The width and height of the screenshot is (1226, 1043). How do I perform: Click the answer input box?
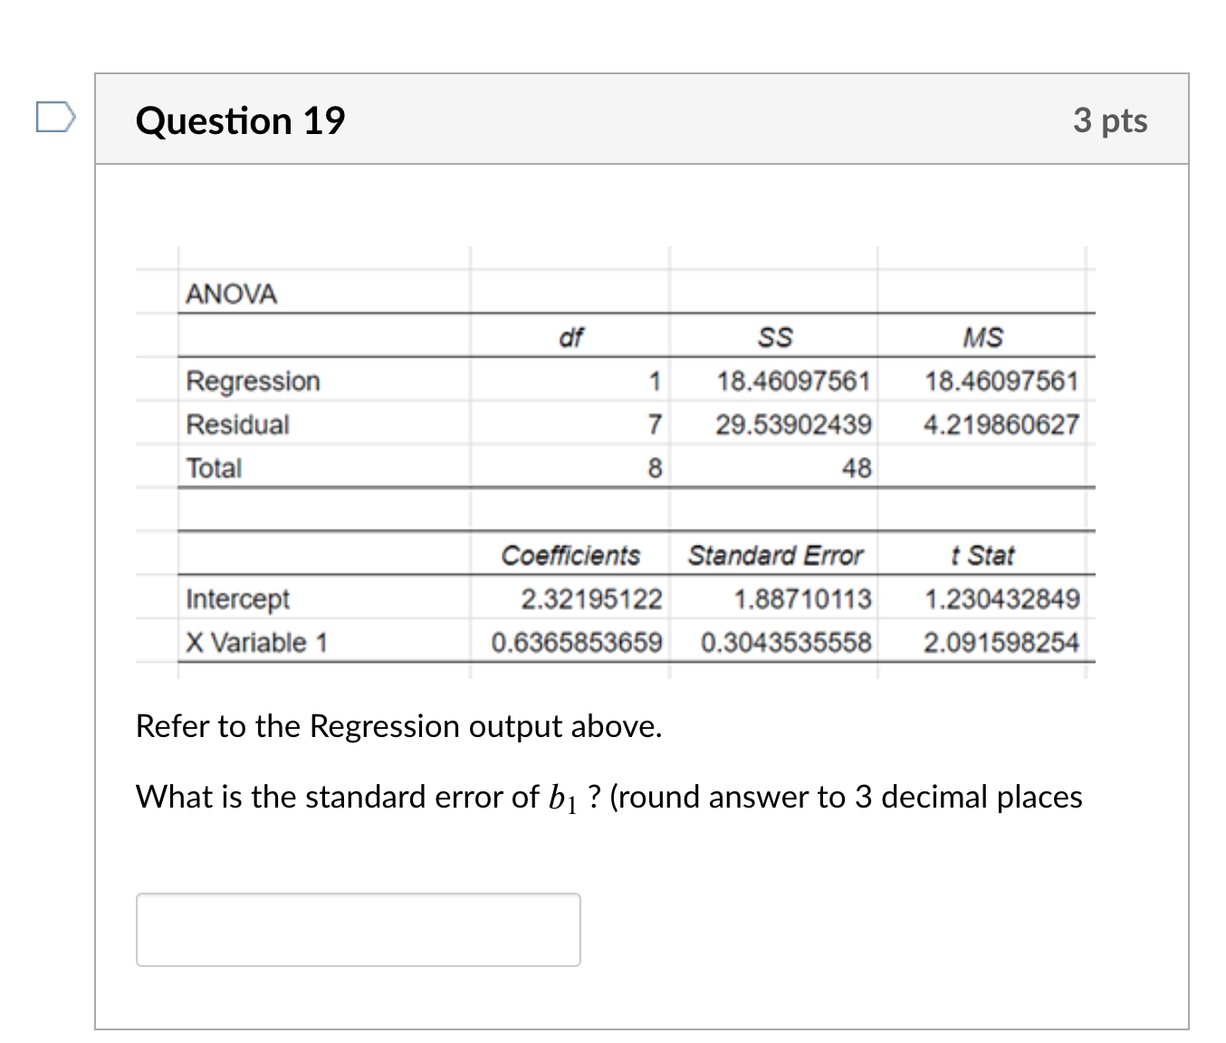[x=358, y=929]
